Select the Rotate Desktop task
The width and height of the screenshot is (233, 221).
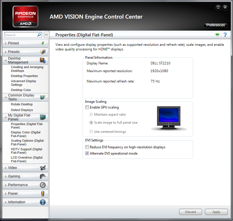22,104
